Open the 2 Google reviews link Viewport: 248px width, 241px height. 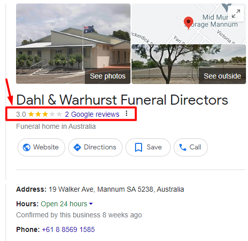click(x=92, y=114)
